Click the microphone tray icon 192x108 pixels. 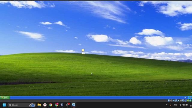[x=170, y=105]
